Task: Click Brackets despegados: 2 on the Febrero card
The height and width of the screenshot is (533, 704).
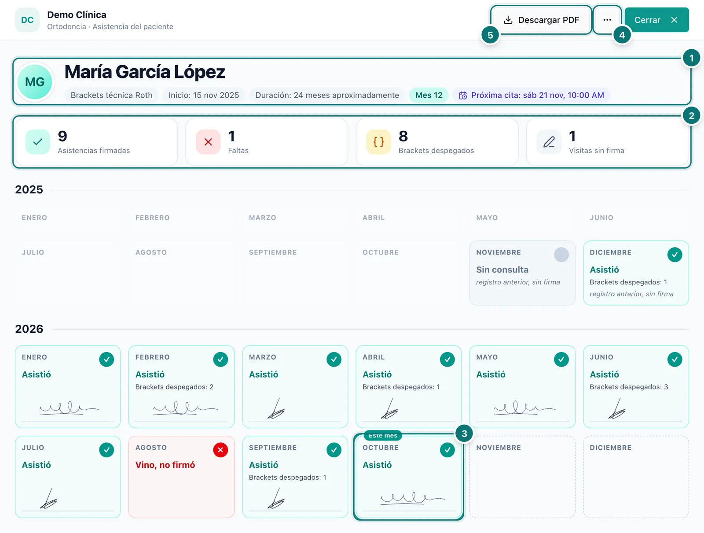Action: [174, 387]
